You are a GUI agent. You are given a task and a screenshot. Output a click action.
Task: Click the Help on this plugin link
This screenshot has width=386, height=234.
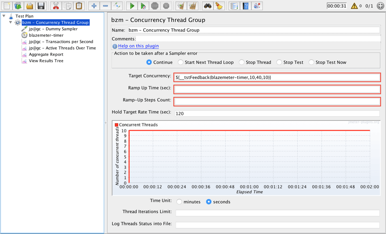pyautogui.click(x=138, y=46)
